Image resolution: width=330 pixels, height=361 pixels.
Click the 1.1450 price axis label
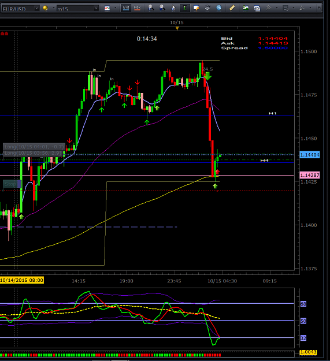tap(309, 139)
